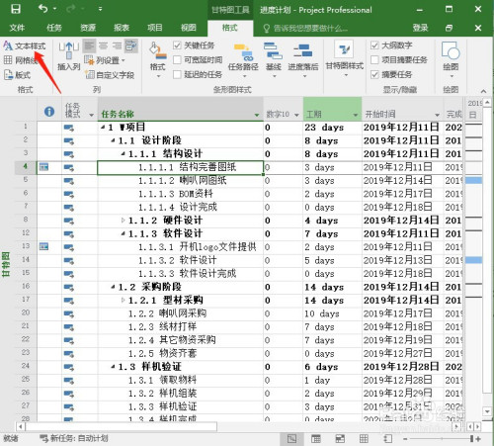Open the 工期 column filter dropdown
The image size is (494, 446).
click(x=356, y=115)
